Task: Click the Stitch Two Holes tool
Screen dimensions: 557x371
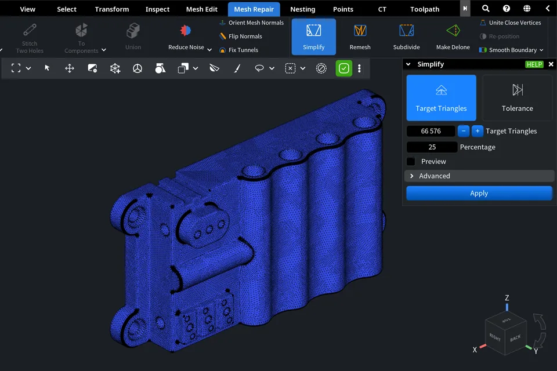Action: click(30, 38)
